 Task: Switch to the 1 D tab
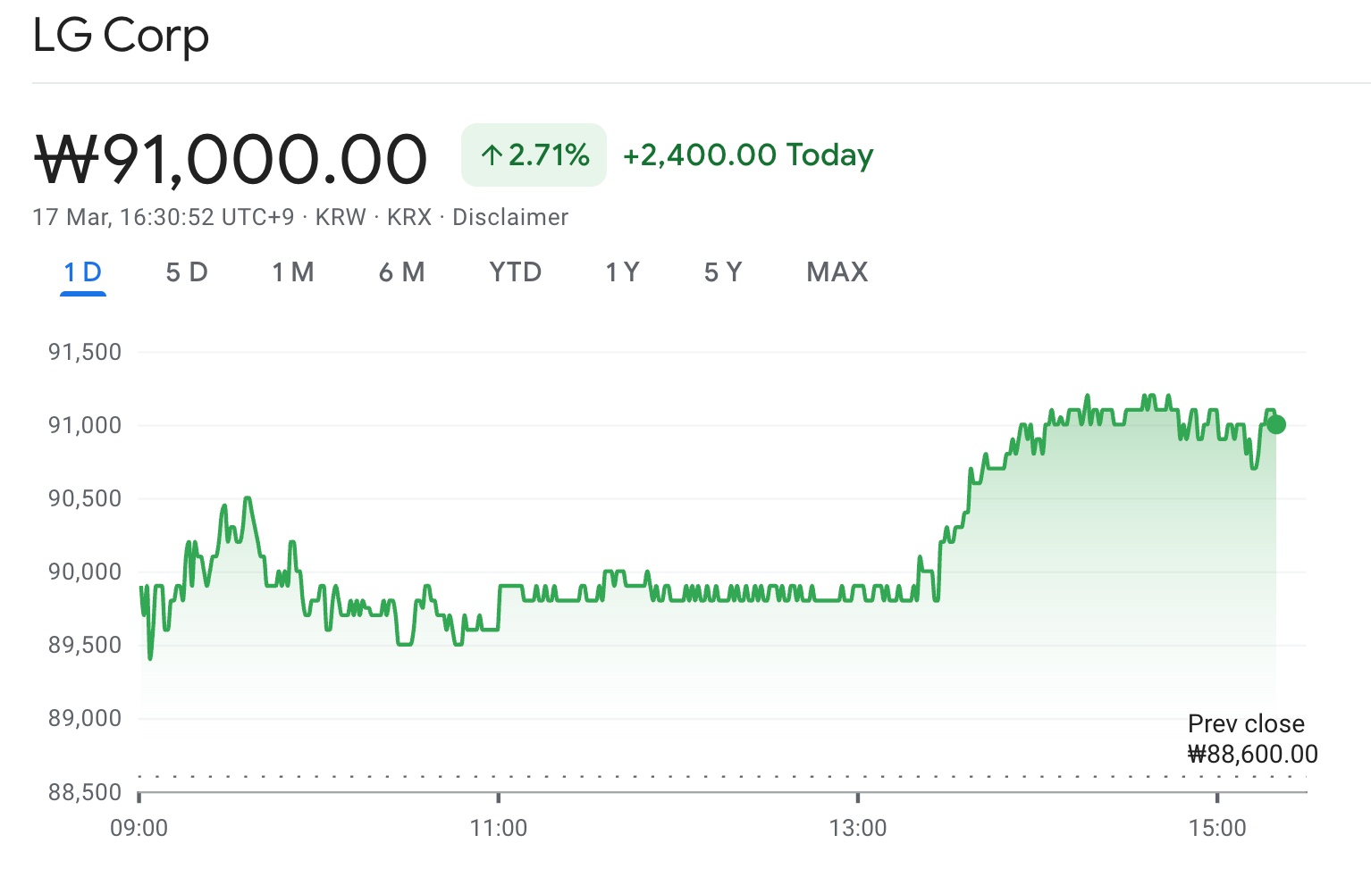pyautogui.click(x=83, y=272)
